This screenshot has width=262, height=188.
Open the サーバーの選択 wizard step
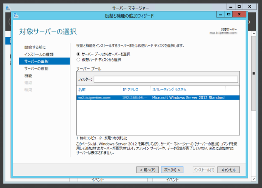pyautogui.click(x=44, y=61)
